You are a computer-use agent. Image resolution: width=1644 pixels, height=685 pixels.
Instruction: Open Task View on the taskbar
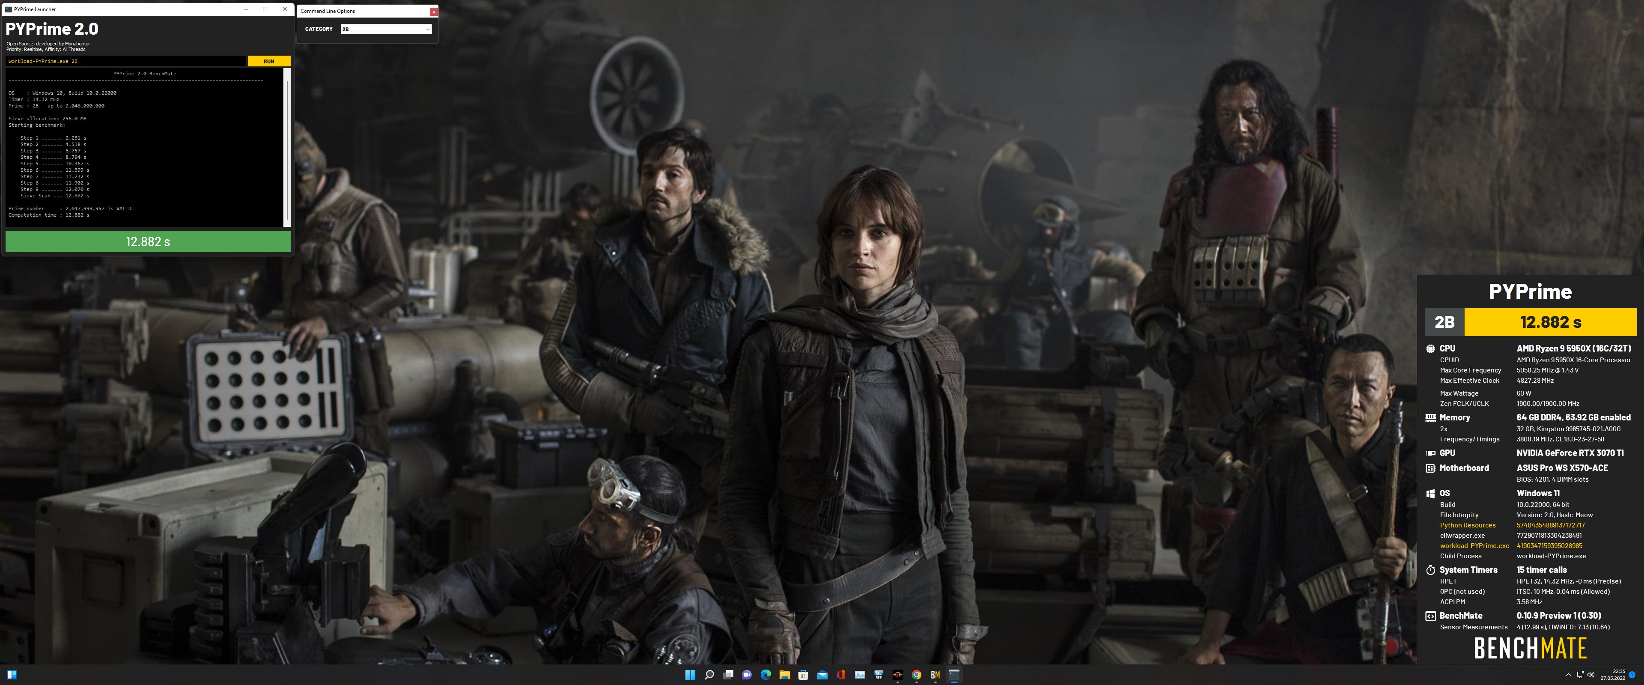pos(728,675)
